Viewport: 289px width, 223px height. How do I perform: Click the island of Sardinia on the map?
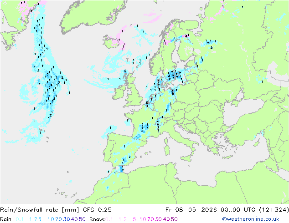[167, 150]
